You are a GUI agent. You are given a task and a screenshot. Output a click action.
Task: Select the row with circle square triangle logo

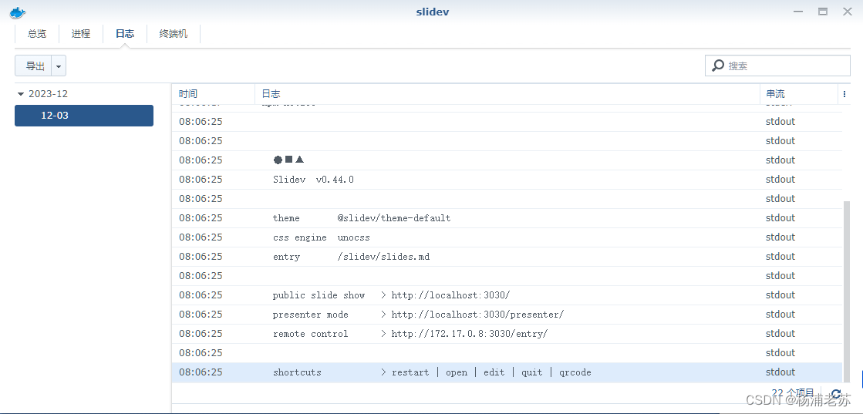(507, 160)
